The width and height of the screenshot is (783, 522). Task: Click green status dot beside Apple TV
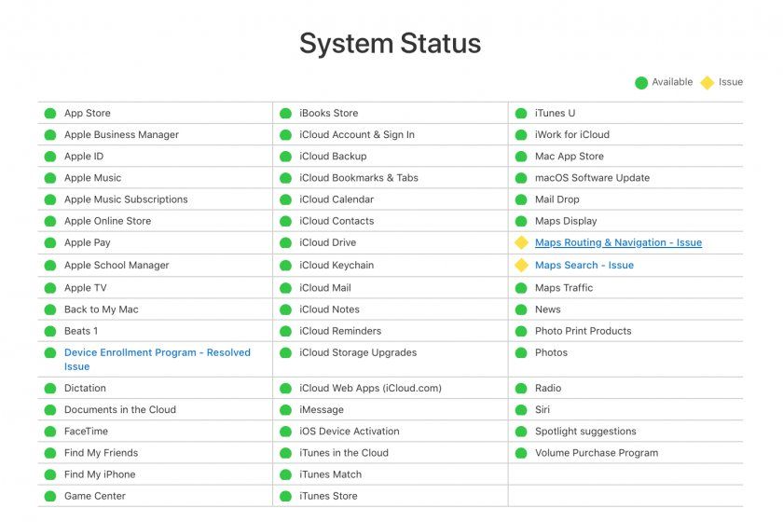click(50, 288)
